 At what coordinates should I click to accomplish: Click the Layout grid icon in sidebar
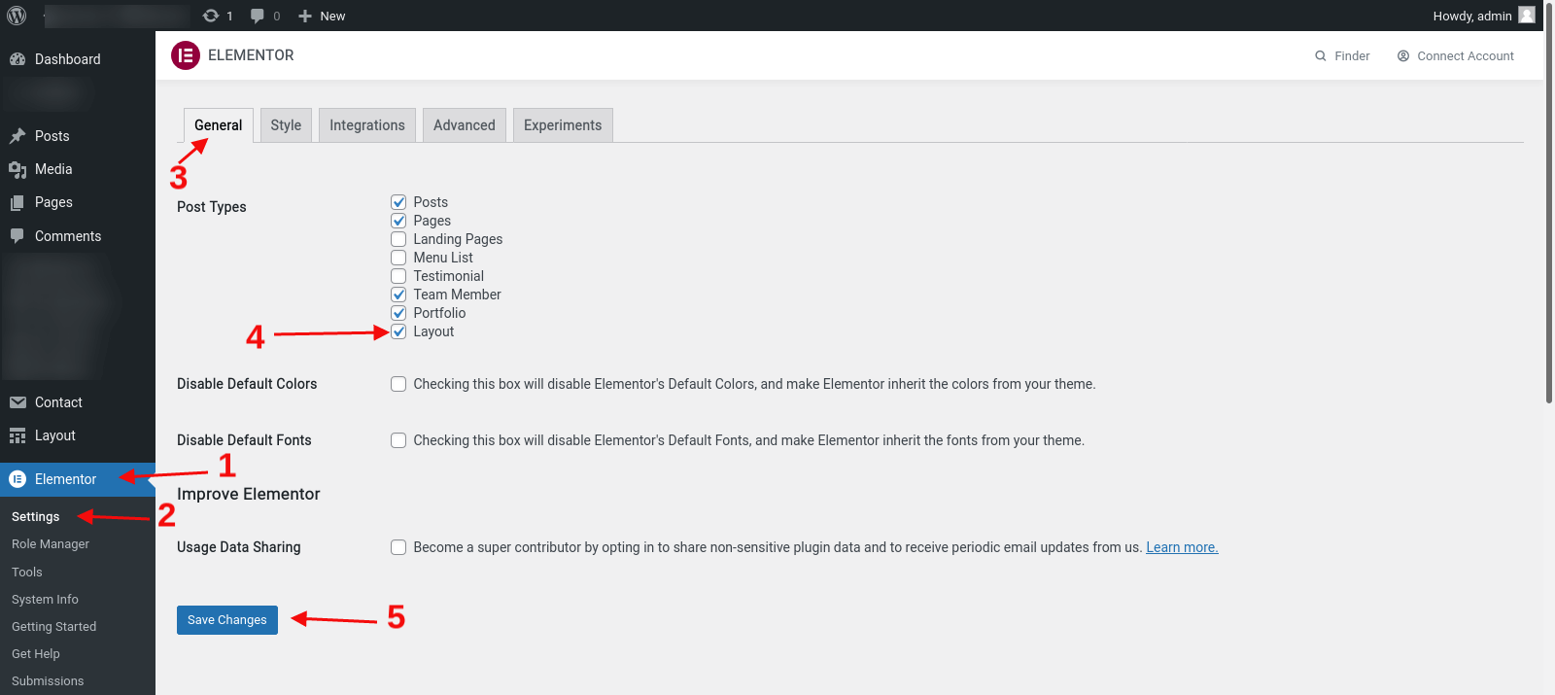(x=17, y=435)
